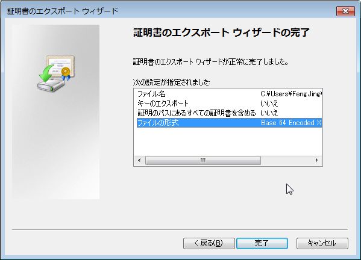This screenshot has height=260, width=361.
Task: Click the settings list left scroll arrow
Action: point(139,160)
